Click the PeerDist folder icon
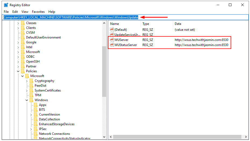The image size is (250, 141). (31, 86)
